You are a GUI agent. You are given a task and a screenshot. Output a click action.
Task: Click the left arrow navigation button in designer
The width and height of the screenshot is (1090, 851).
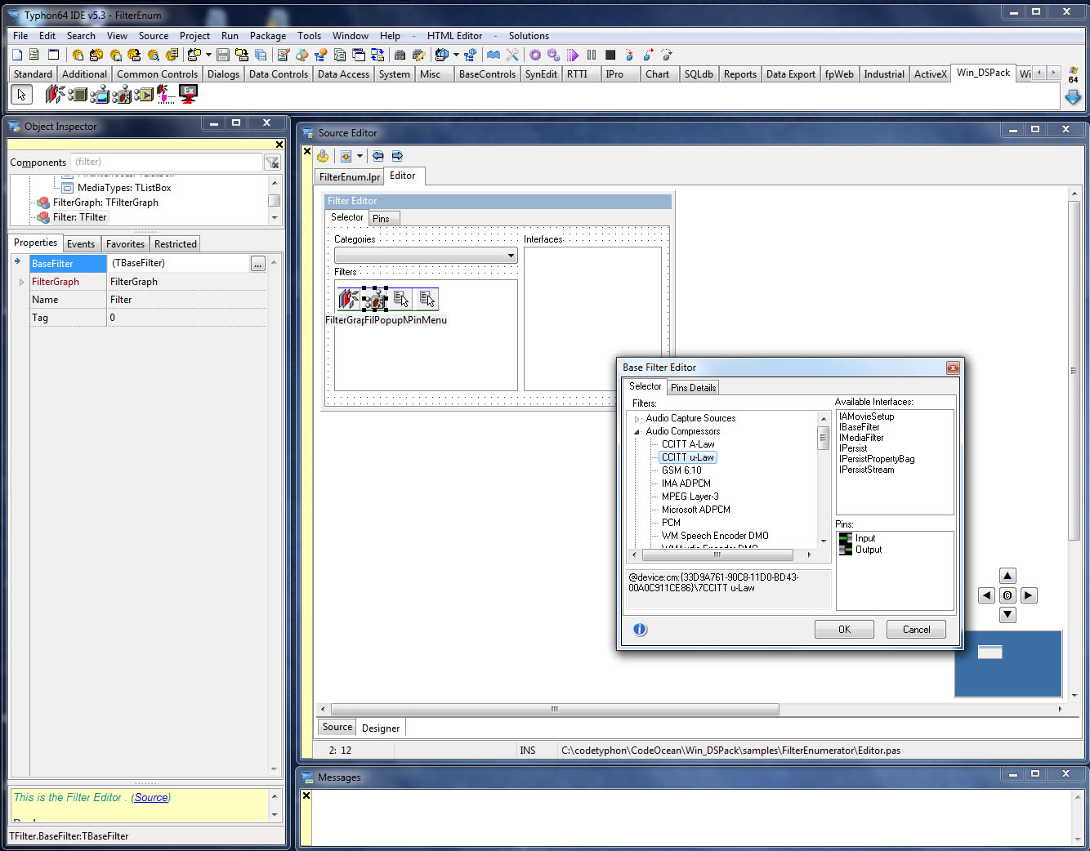click(987, 595)
